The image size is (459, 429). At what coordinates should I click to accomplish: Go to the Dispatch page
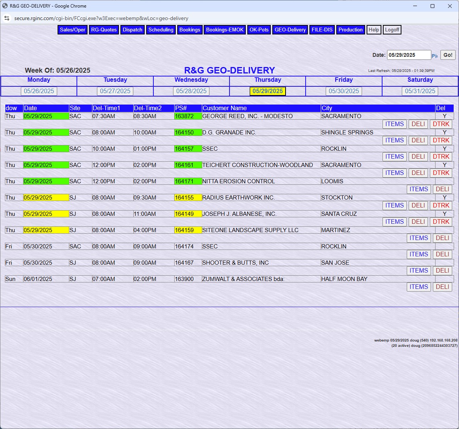click(x=133, y=30)
